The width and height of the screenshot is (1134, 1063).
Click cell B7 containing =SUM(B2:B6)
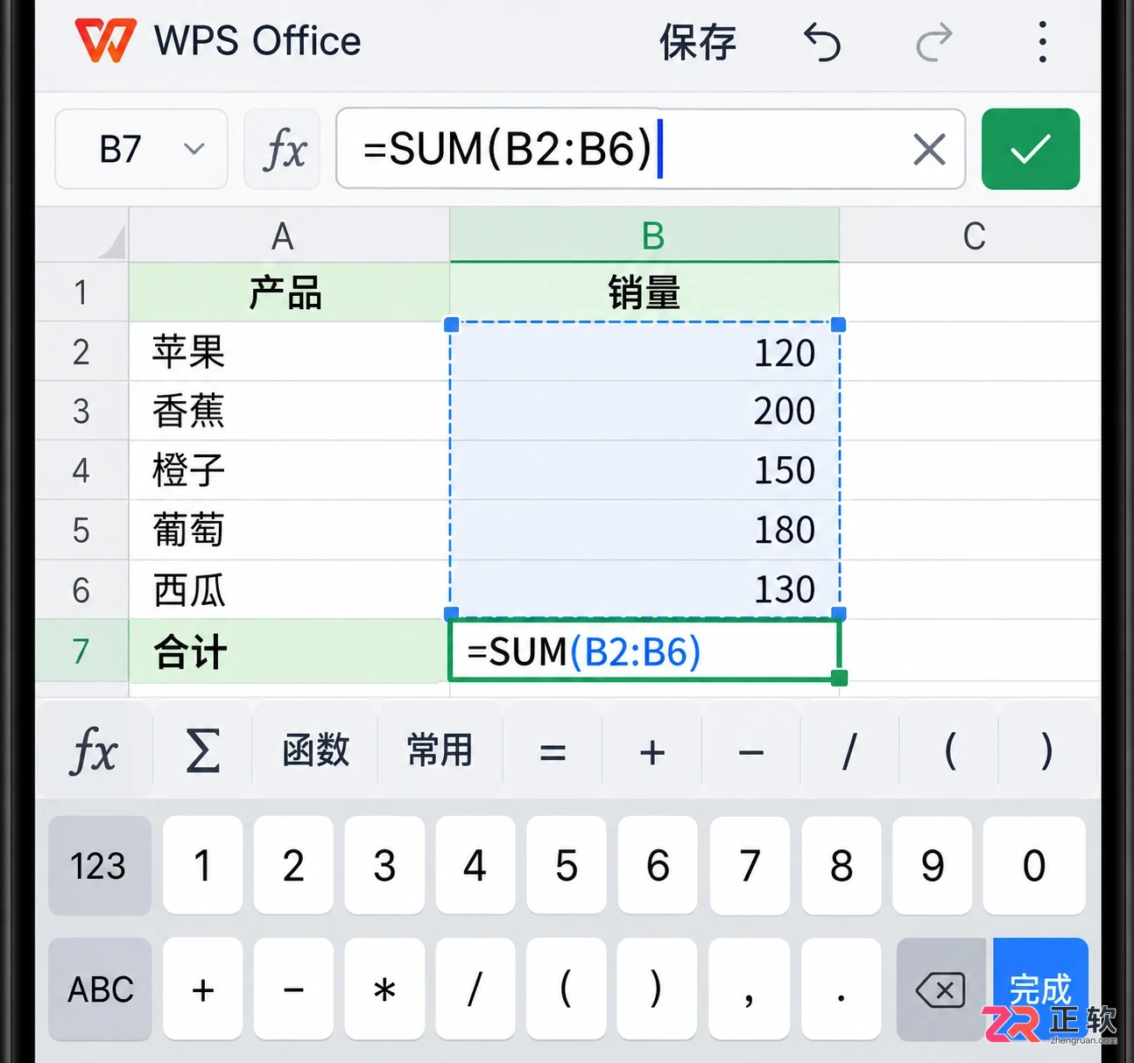[x=644, y=651]
